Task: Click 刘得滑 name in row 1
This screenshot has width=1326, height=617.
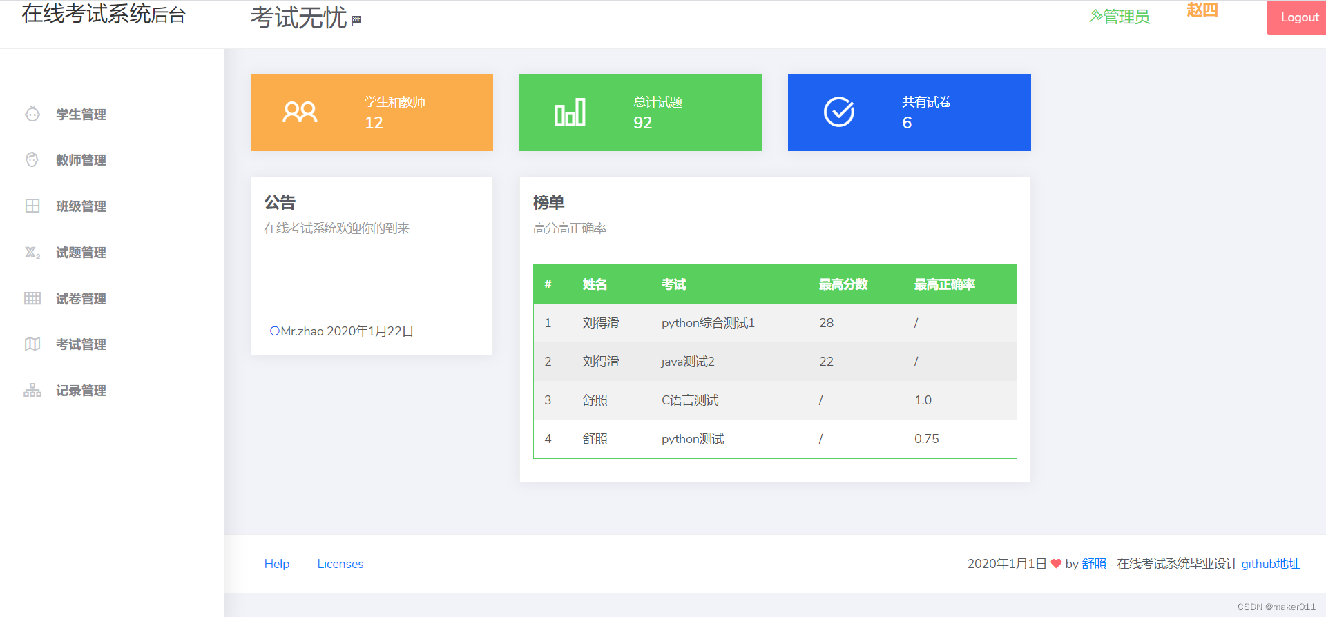Action: coord(601,323)
